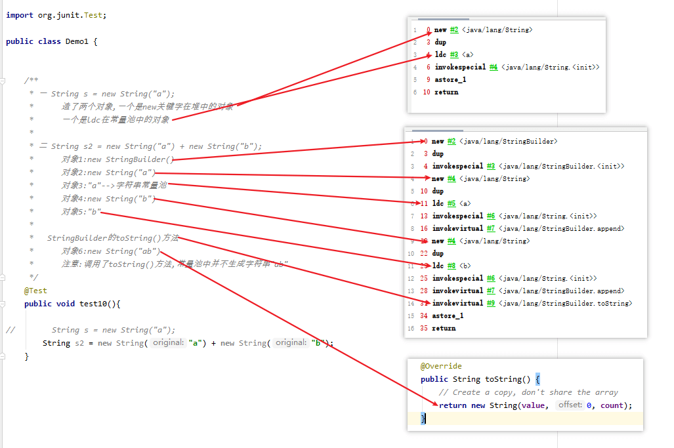Click the highlighted closing brace of toString method
This screenshot has height=448, width=674.
(423, 418)
